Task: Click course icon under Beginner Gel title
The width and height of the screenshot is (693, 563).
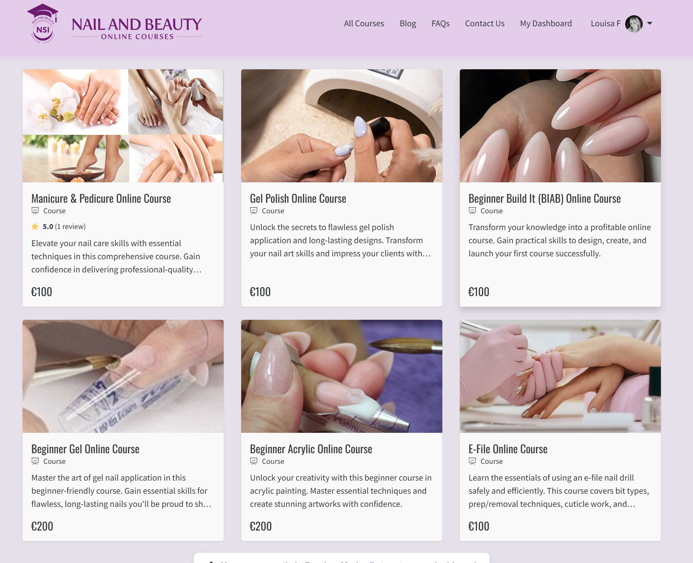Action: pos(35,461)
